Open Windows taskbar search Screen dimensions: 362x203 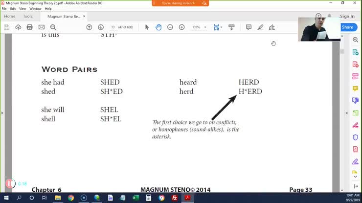(x=19, y=198)
